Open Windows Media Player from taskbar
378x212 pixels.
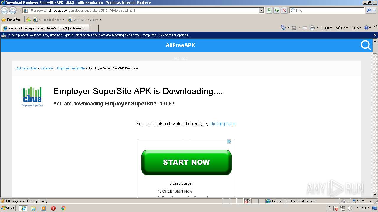click(43, 208)
